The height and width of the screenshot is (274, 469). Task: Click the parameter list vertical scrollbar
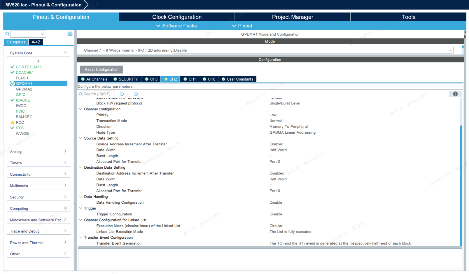click(x=461, y=185)
